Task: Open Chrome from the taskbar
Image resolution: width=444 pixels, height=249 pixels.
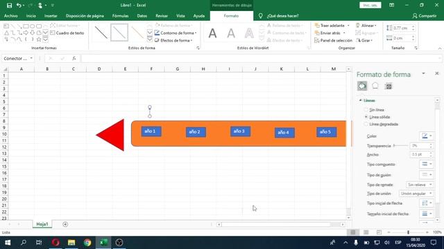Action: pyautogui.click(x=87, y=243)
